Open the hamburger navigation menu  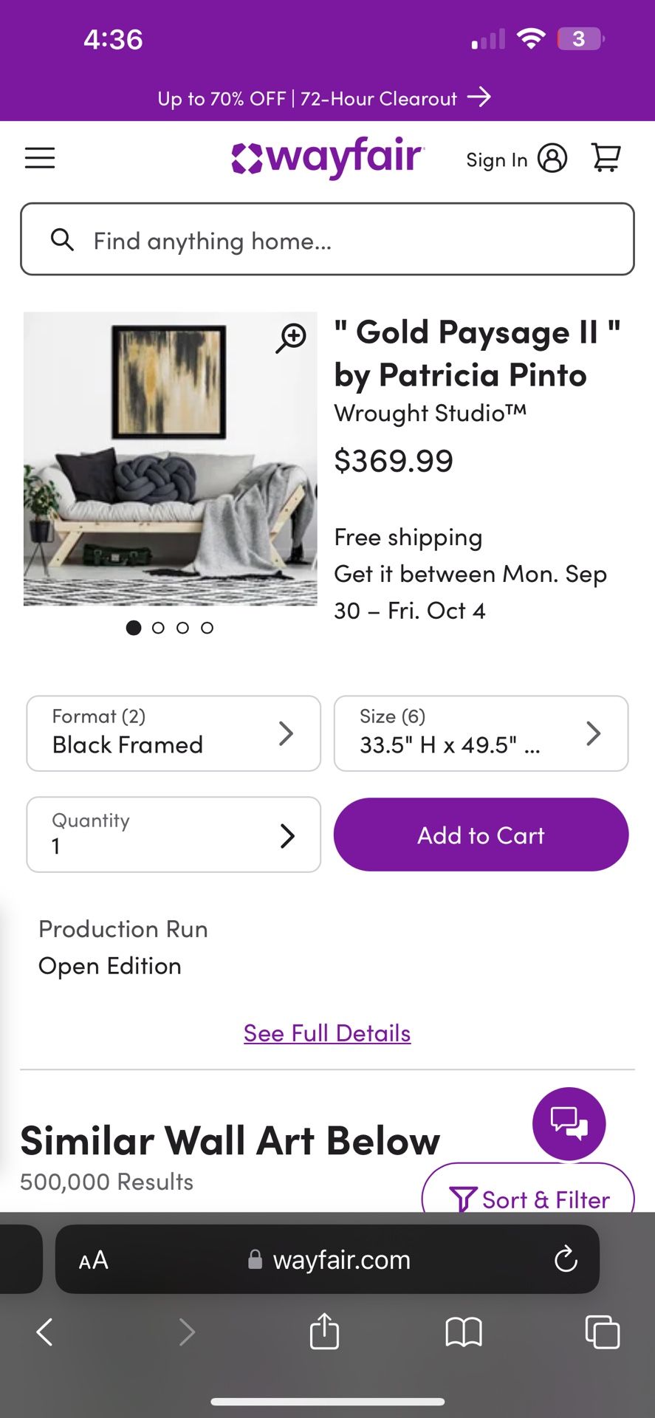point(40,157)
